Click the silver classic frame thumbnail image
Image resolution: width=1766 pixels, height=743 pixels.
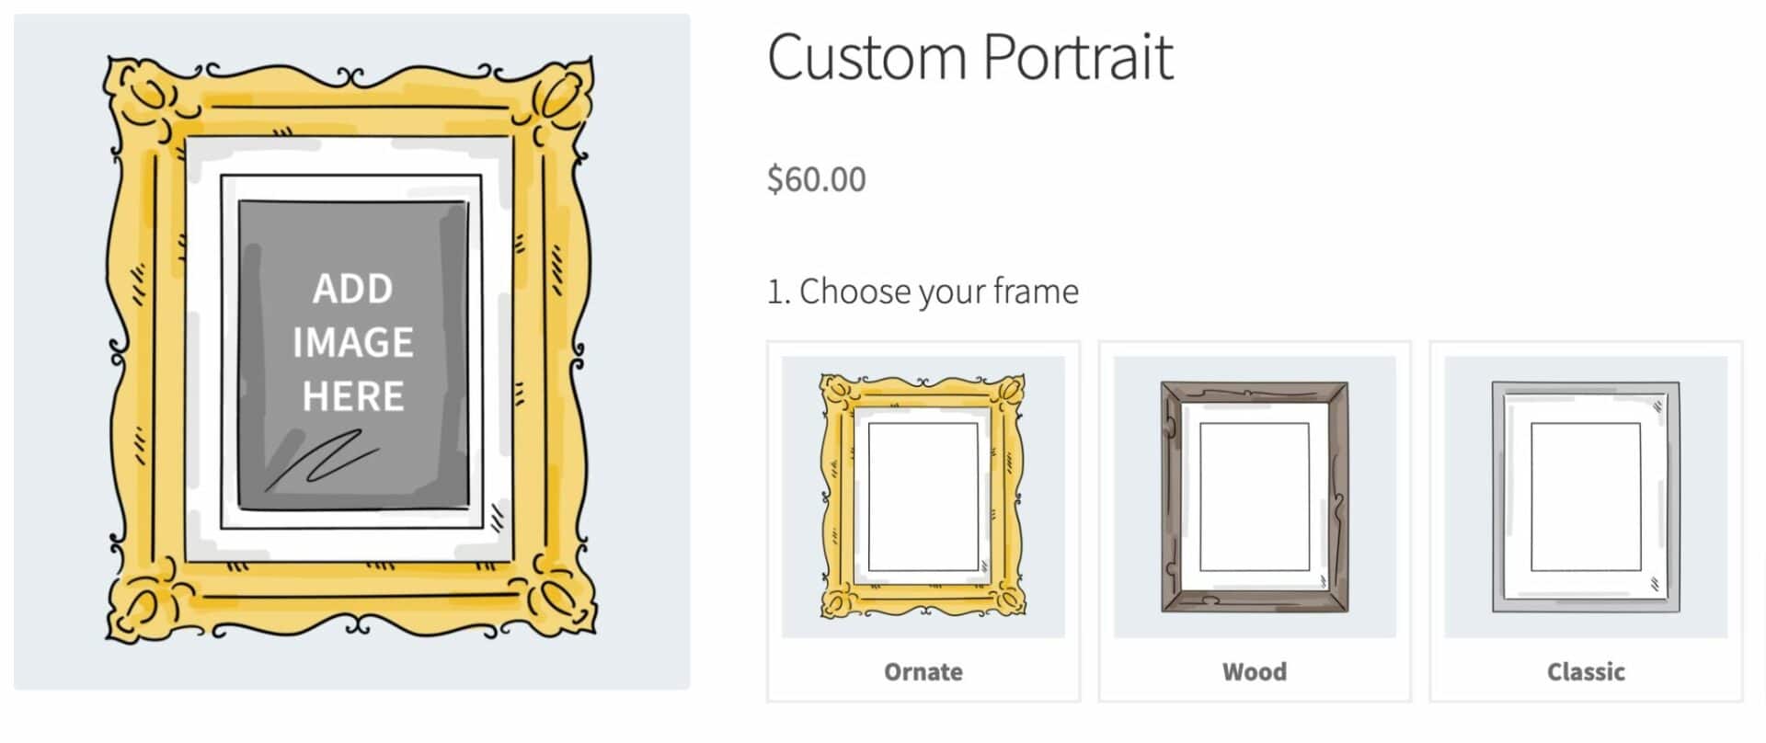point(1586,497)
